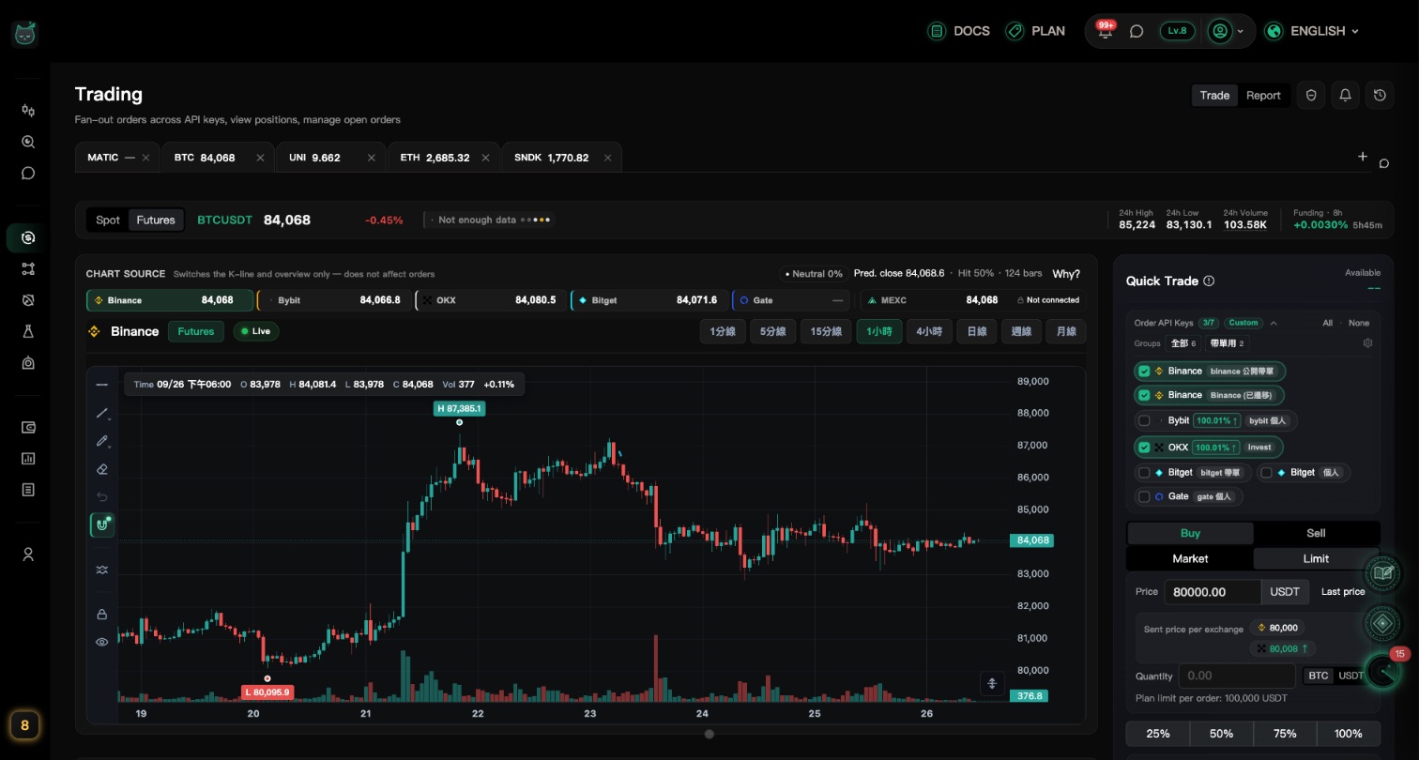Screen dimensions: 1419x760
Task: Use Last price for order
Action: point(1343,591)
